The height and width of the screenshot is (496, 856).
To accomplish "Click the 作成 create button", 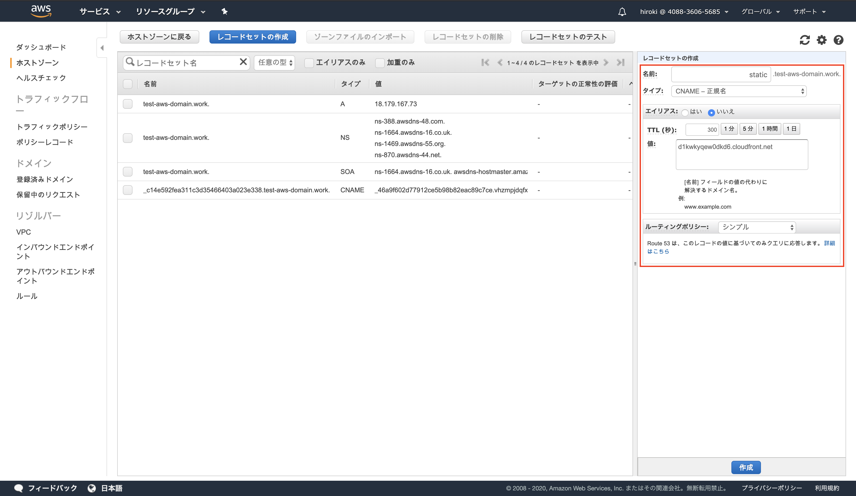I will click(x=746, y=467).
